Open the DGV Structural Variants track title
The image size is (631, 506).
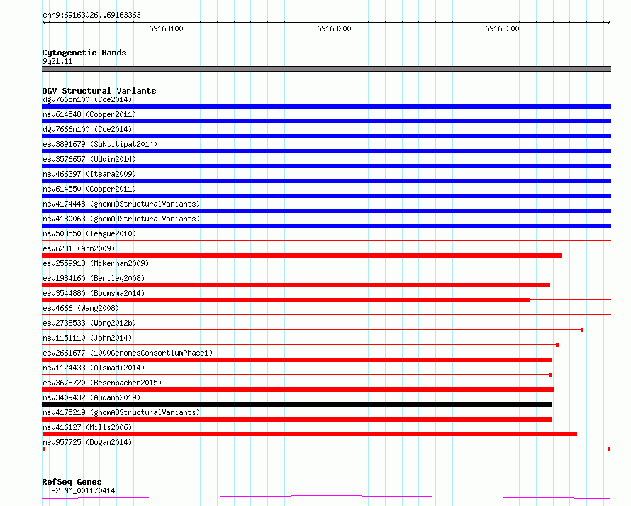coord(99,91)
